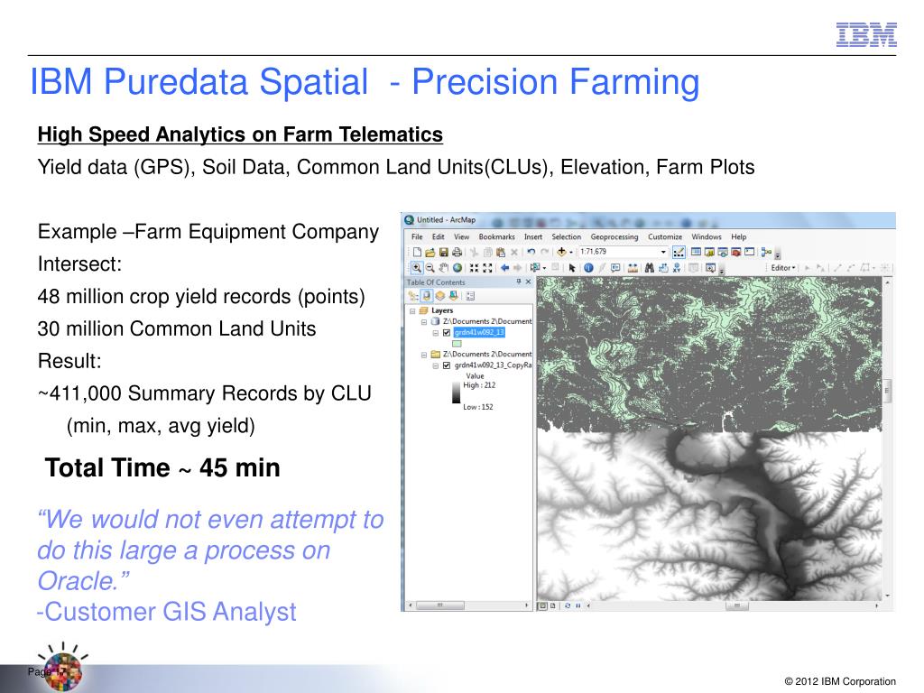Image resolution: width=924 pixels, height=693 pixels.
Task: Select the Measure ruler tool
Action: click(633, 268)
